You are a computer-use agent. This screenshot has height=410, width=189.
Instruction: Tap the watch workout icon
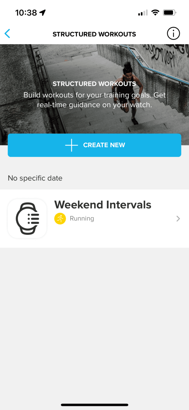(27, 218)
